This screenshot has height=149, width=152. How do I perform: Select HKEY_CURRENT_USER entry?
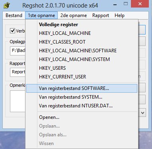click(x=82, y=77)
